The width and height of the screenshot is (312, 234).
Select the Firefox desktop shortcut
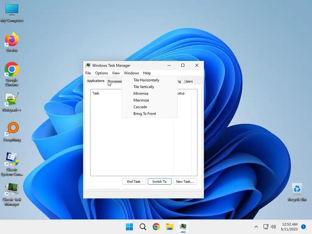pos(12,42)
